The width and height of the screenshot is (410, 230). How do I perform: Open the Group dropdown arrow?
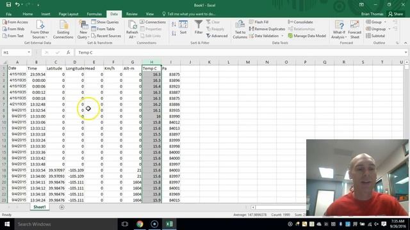pos(386,22)
